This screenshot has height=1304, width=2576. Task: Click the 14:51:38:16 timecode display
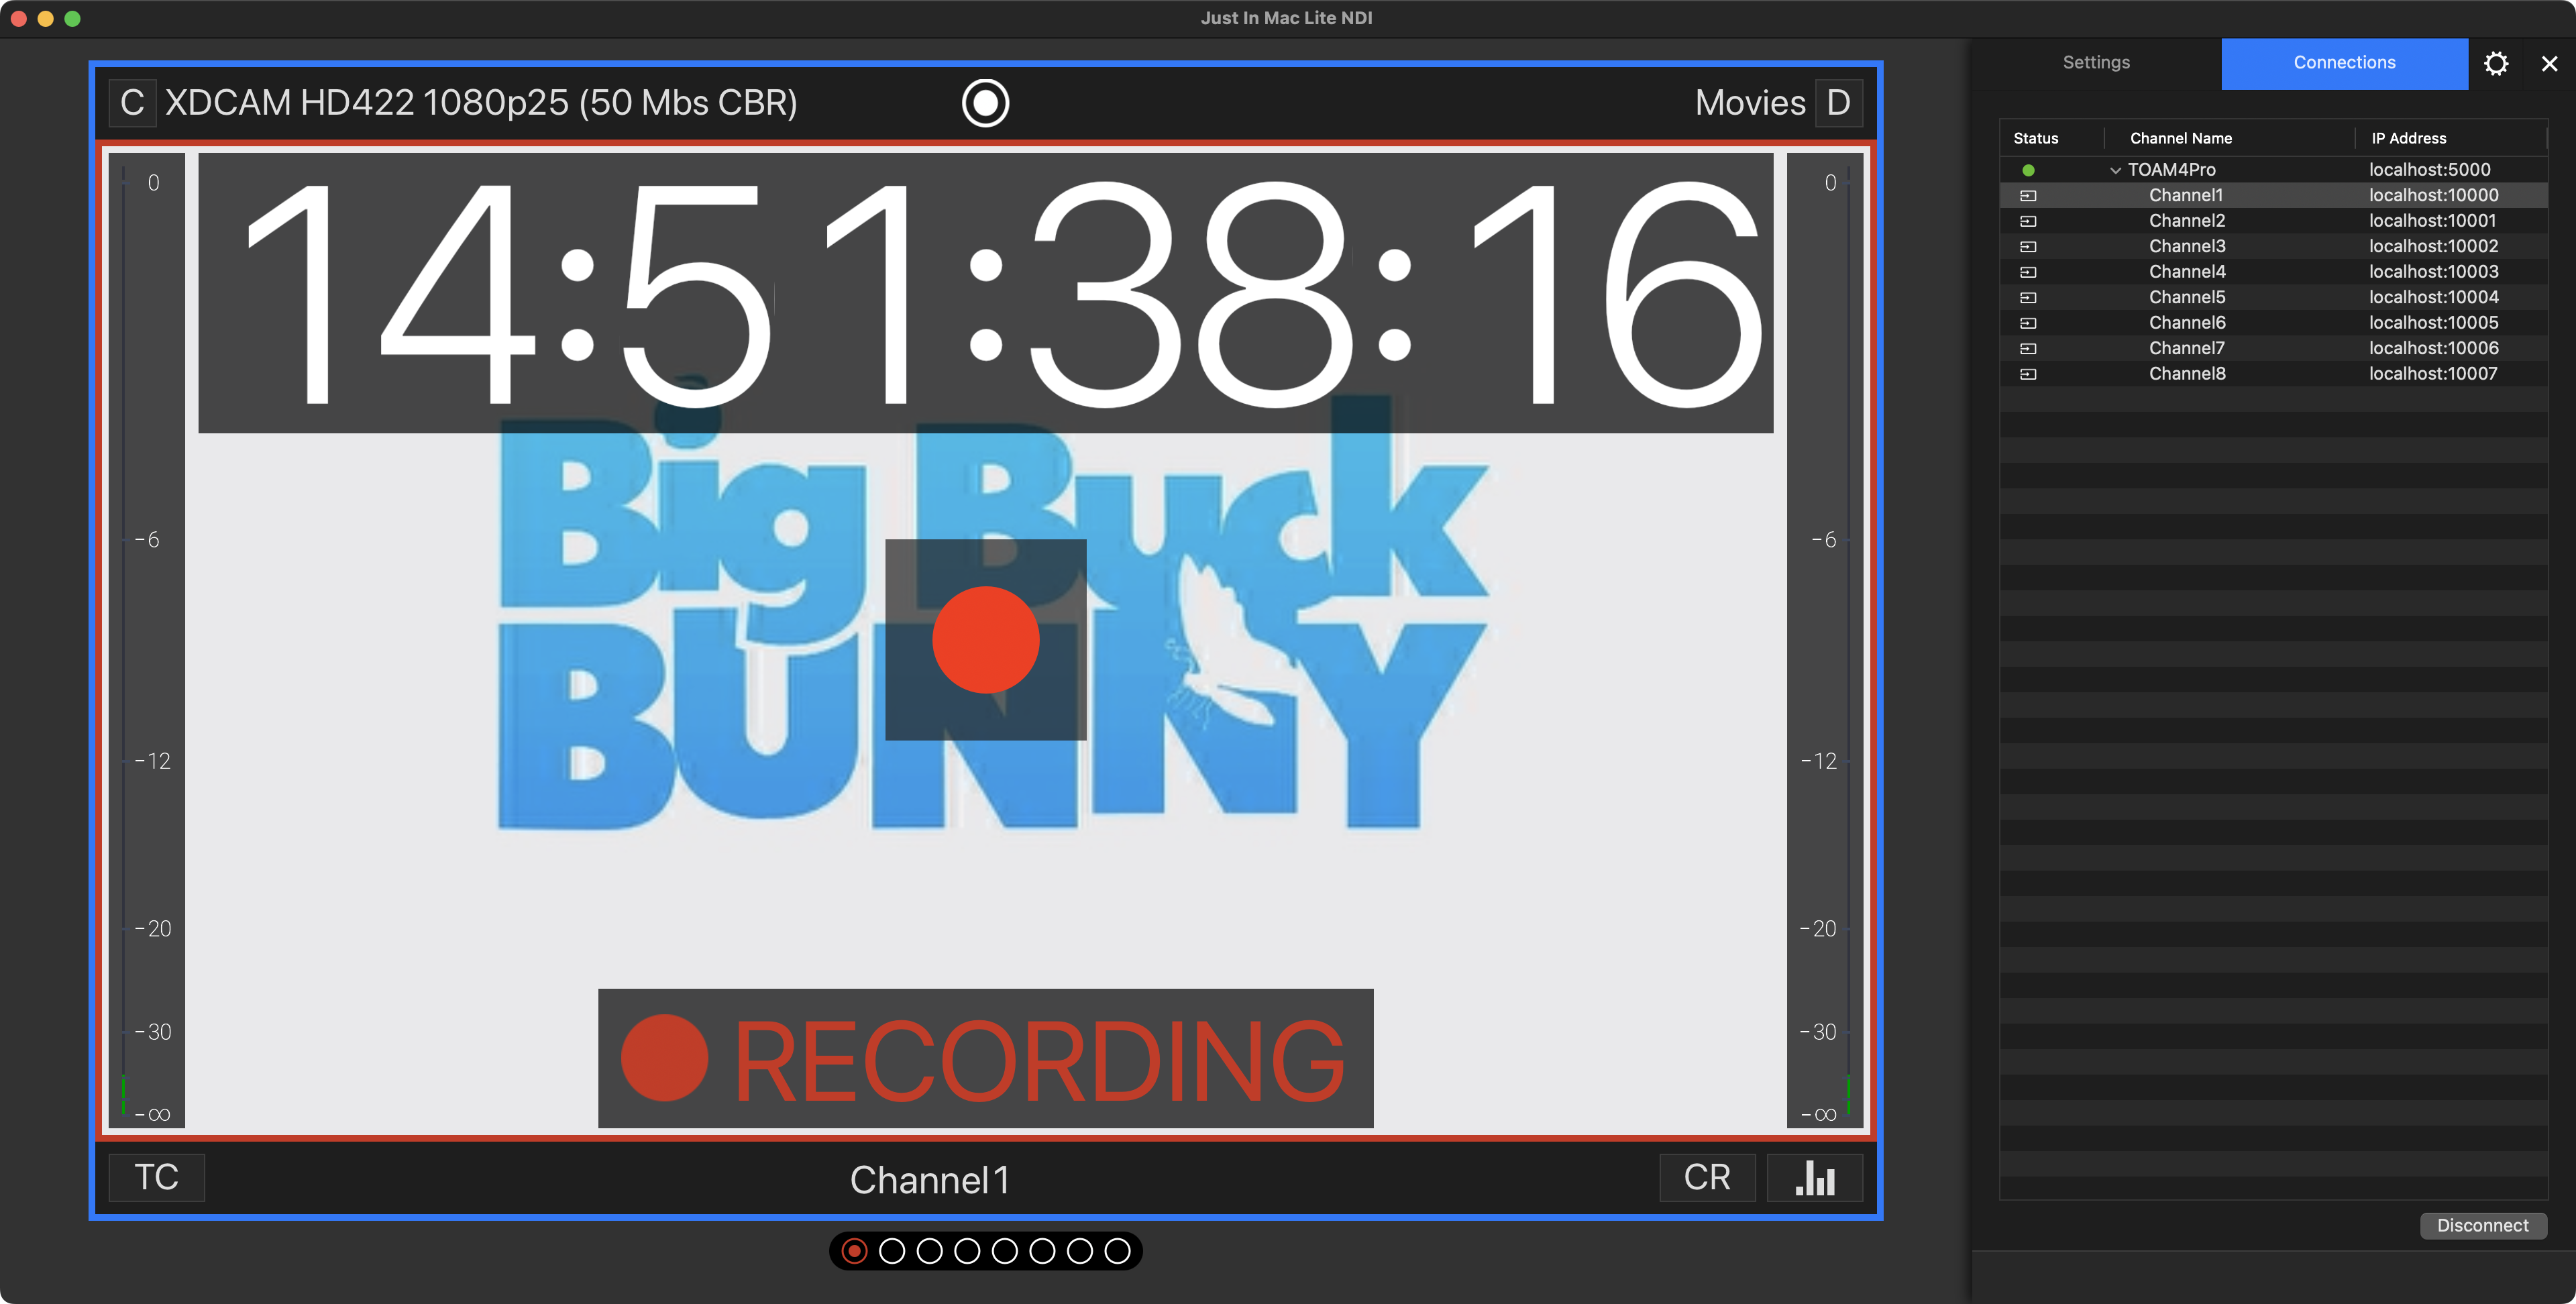(x=985, y=293)
